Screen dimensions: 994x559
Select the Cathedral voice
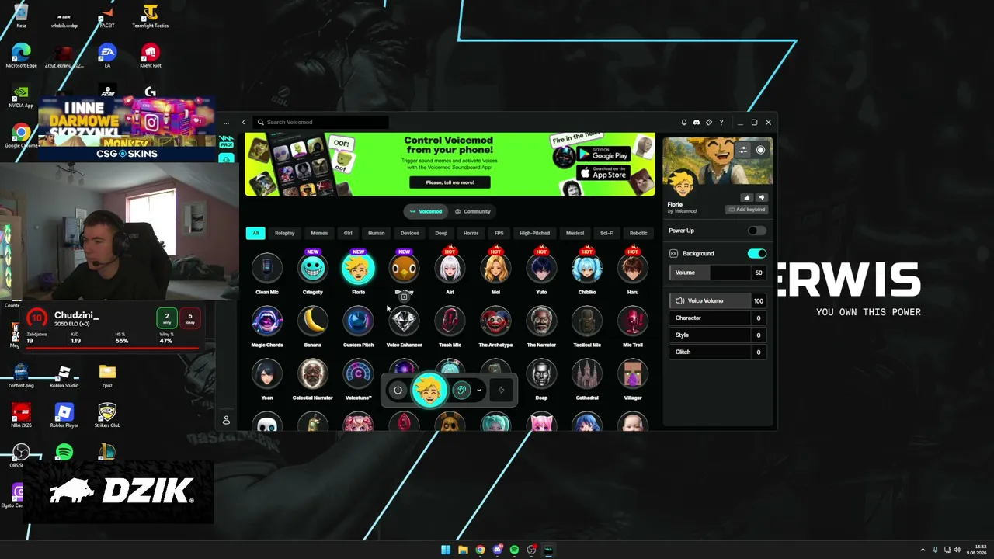pos(587,374)
